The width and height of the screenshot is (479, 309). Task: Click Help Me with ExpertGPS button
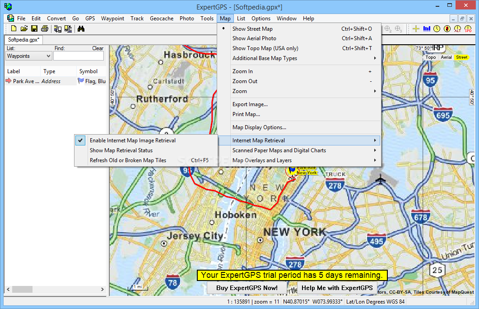click(x=337, y=288)
